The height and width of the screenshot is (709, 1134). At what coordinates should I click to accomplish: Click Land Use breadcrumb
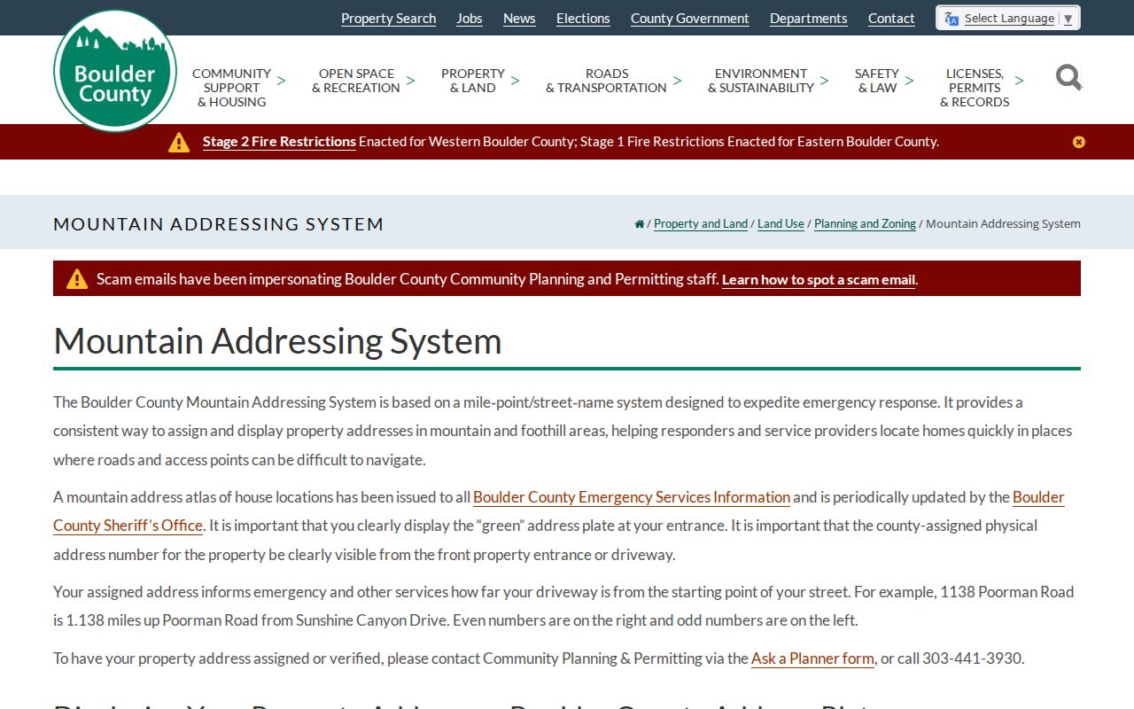[781, 224]
